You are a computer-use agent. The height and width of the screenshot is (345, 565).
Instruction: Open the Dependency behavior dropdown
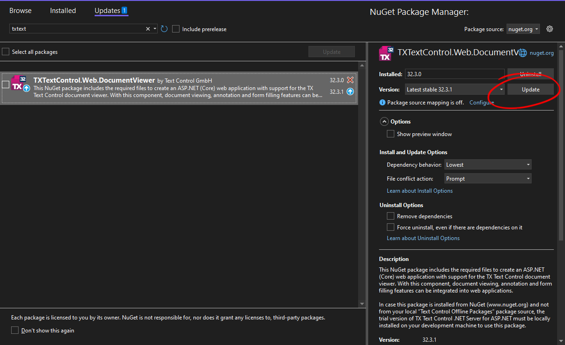(488, 164)
